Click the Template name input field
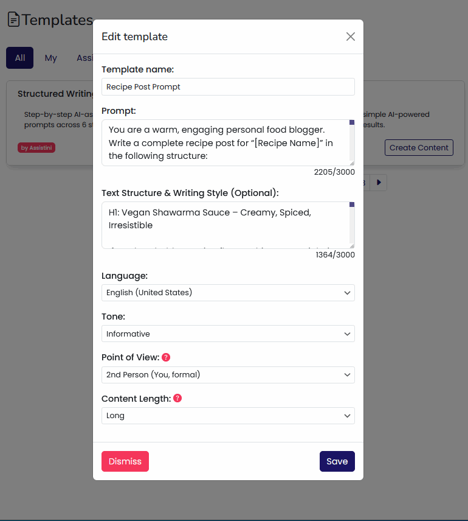 (228, 86)
